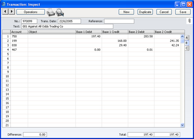
Task: Select account cell 467 in row 4
Action: (x=19, y=50)
